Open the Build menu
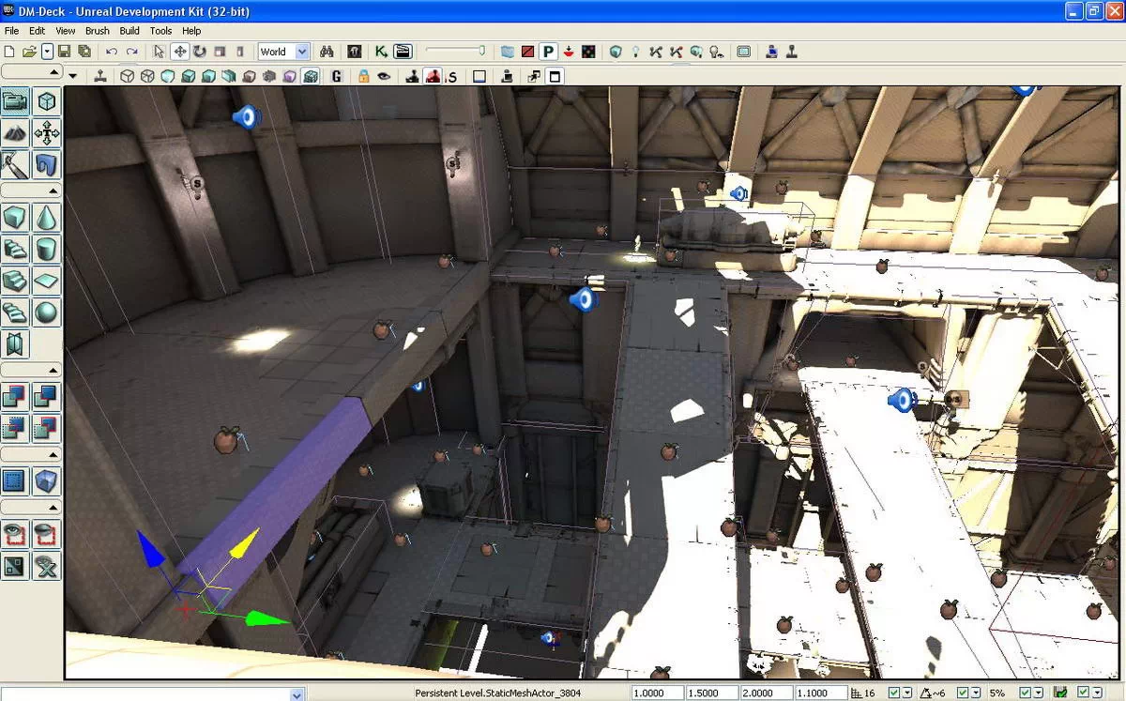This screenshot has width=1126, height=701. click(x=129, y=31)
